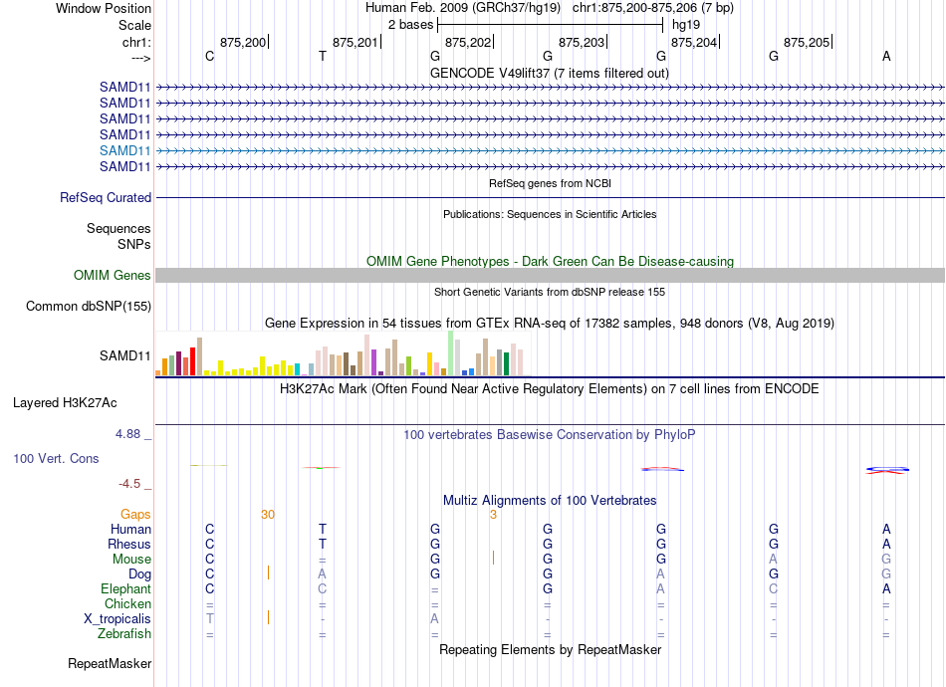Select the Human species label
Viewport: 946px width, 687px height.
(x=130, y=529)
